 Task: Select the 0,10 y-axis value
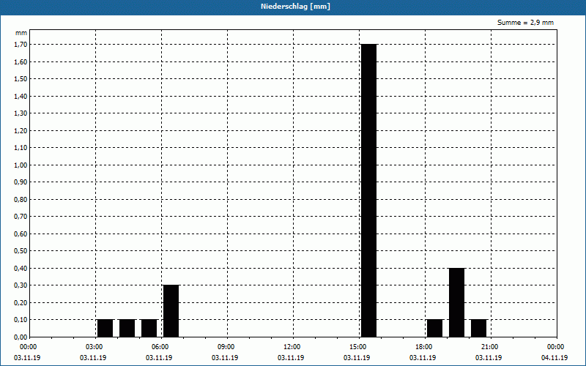(x=21, y=319)
